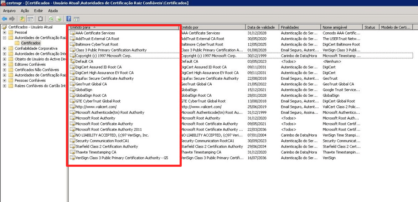418x202 pixels.
Task: Expand the Confiabilidade Corporativa node
Action: click(x=5, y=48)
